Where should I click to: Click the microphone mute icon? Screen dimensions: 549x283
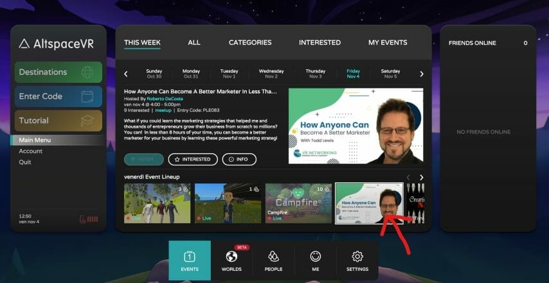[82, 219]
